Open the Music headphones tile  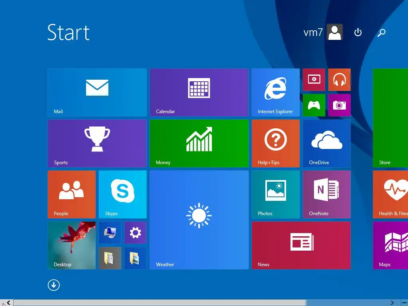pyautogui.click(x=339, y=80)
